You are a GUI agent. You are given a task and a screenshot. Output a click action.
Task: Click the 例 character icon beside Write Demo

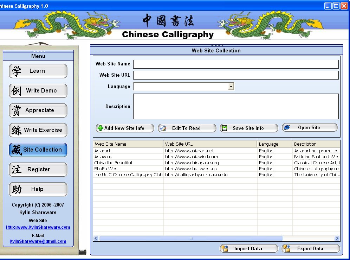(x=16, y=91)
